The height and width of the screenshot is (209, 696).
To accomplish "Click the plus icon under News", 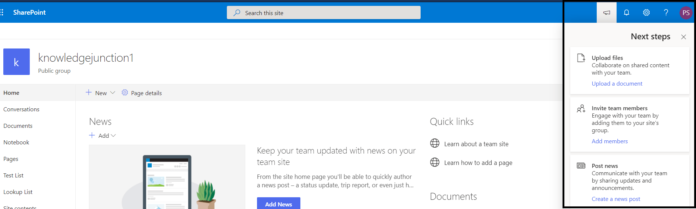I will (x=92, y=135).
